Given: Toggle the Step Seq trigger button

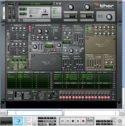Looking at the screenshot, I should [54, 13].
